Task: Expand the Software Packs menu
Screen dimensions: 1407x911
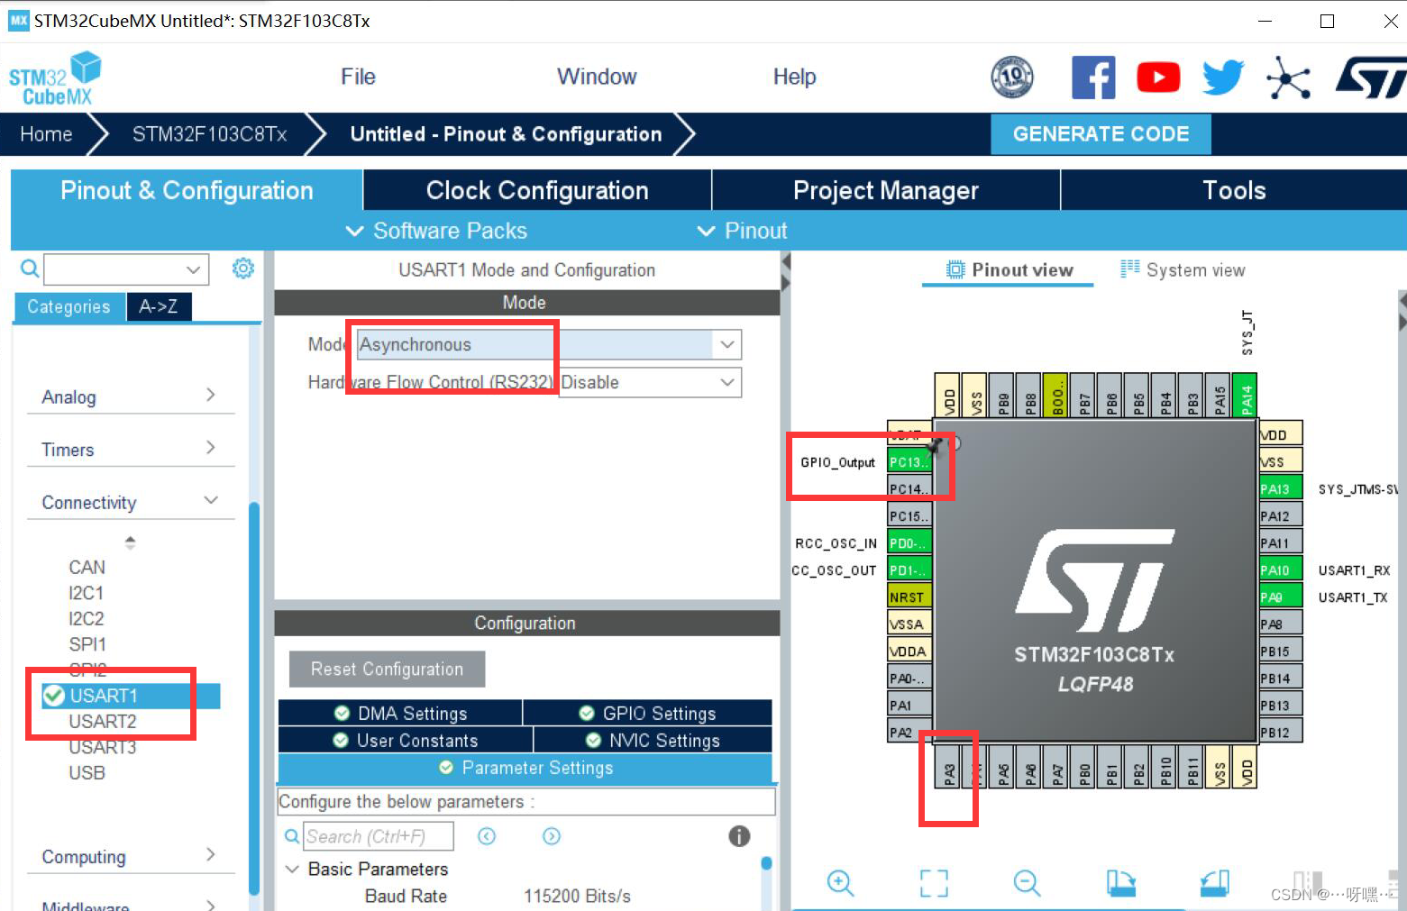Action: click(x=436, y=231)
